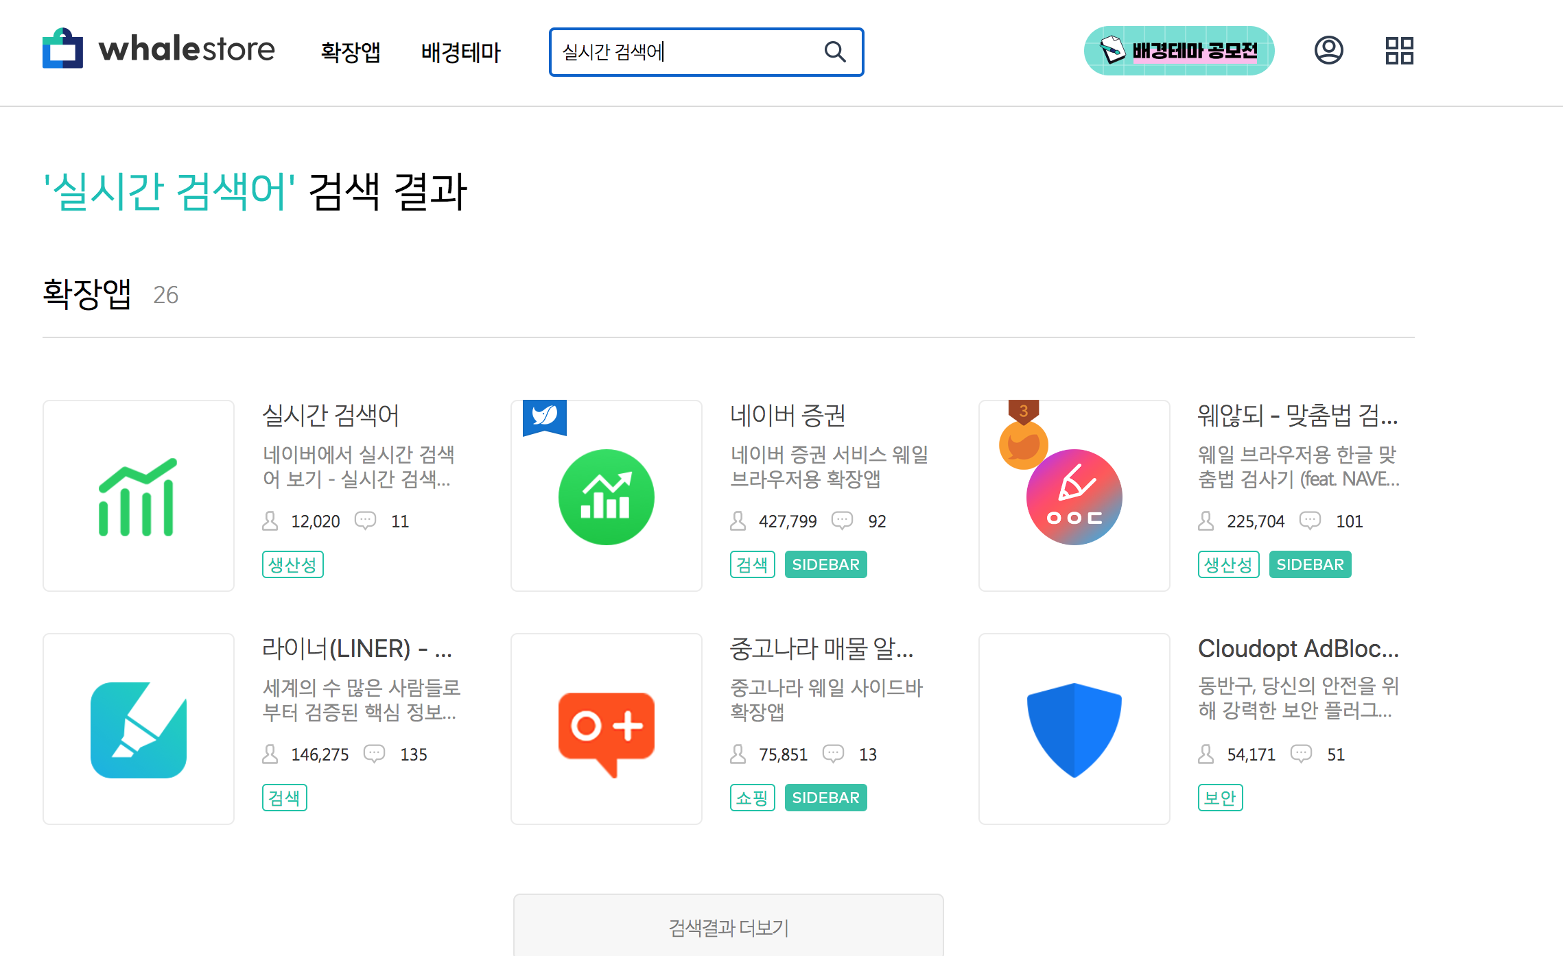Click the comment icon for 중고나라
This screenshot has height=956, width=1563.
(x=834, y=754)
